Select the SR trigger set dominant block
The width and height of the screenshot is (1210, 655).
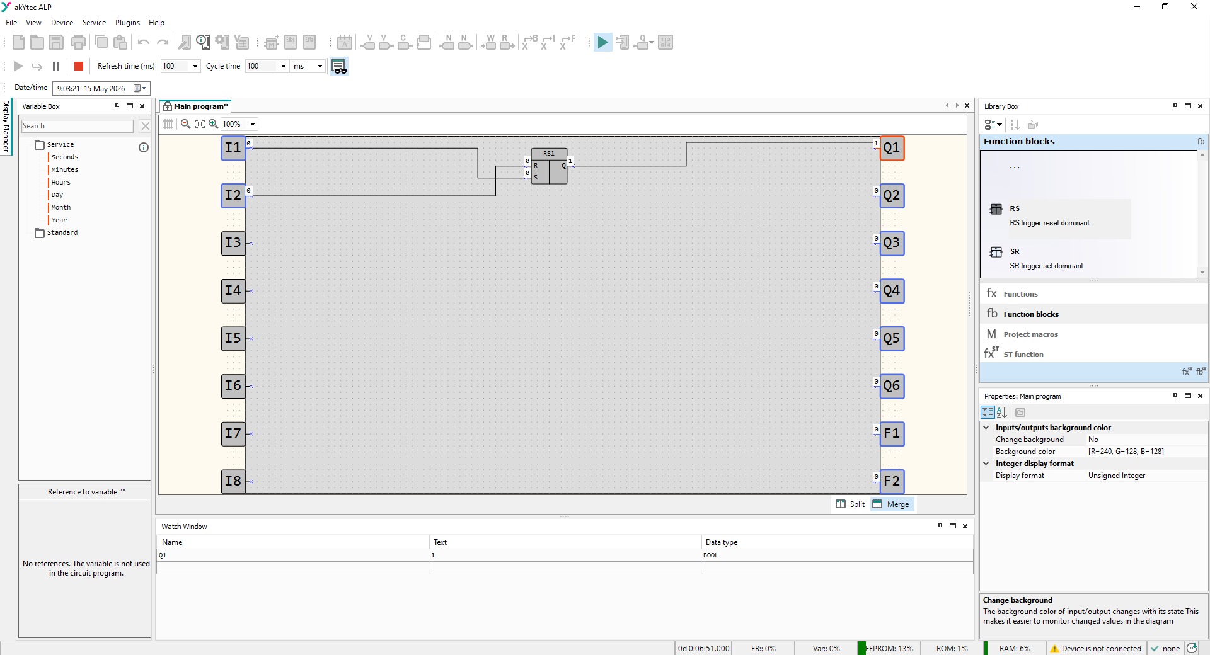point(1059,259)
